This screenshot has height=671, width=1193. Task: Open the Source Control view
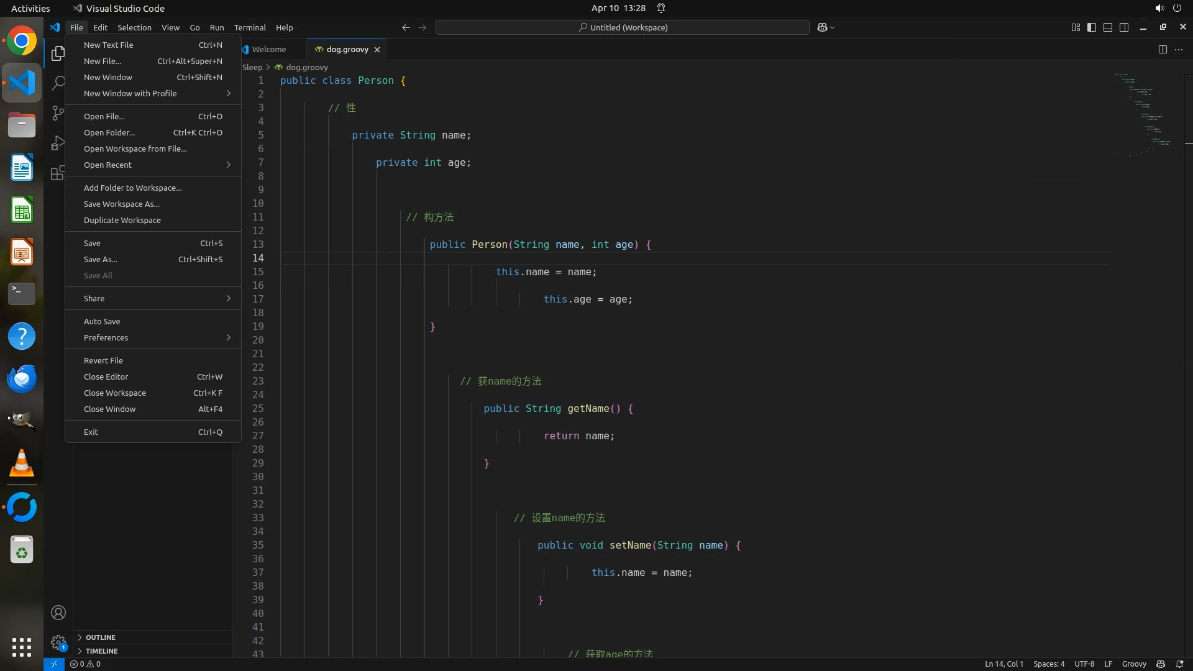(x=58, y=113)
